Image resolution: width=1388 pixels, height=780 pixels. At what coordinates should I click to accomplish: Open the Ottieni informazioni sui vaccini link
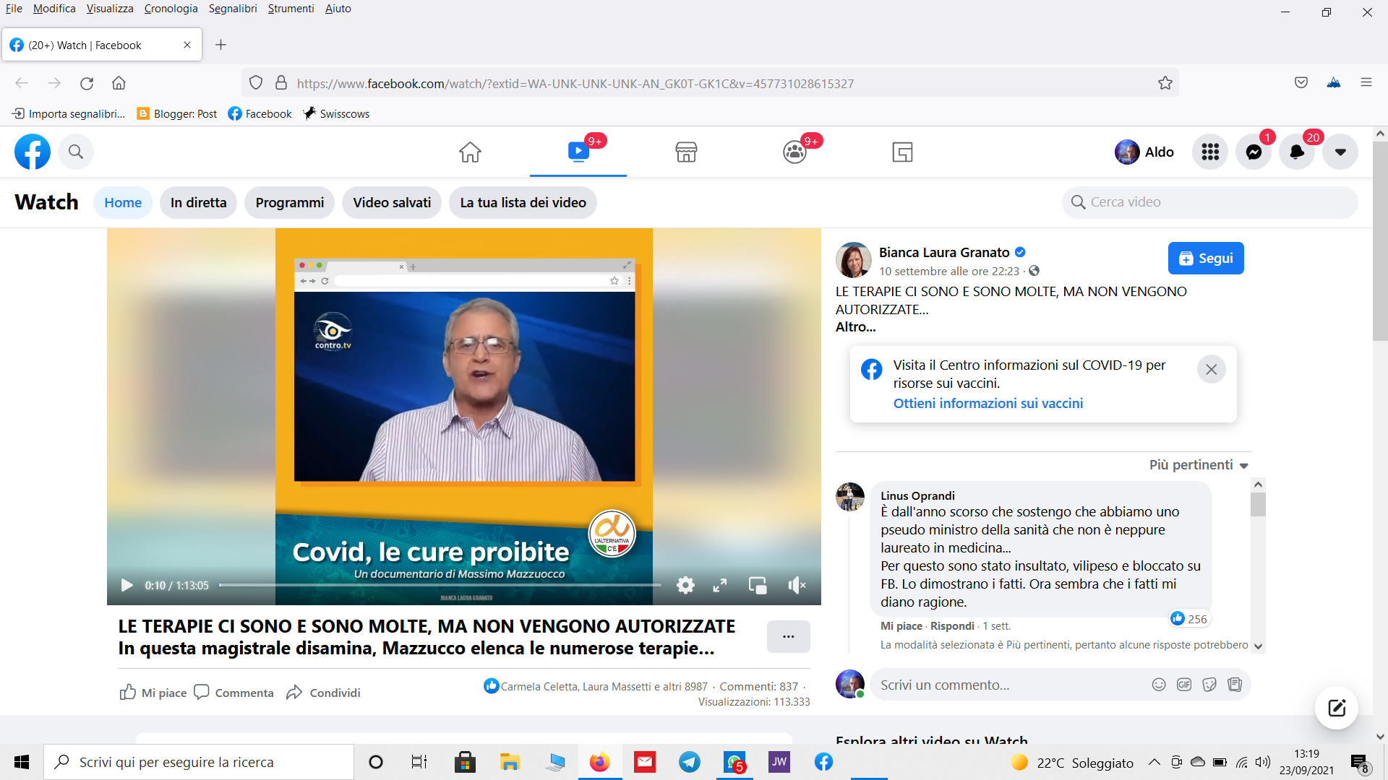coord(988,404)
